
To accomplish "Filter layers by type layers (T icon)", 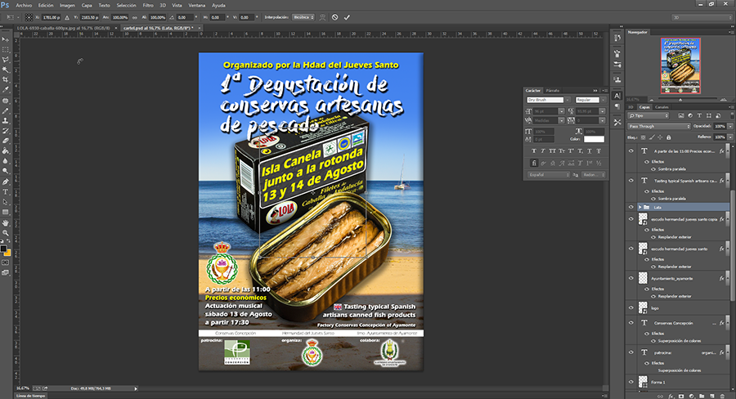I will tap(699, 115).
